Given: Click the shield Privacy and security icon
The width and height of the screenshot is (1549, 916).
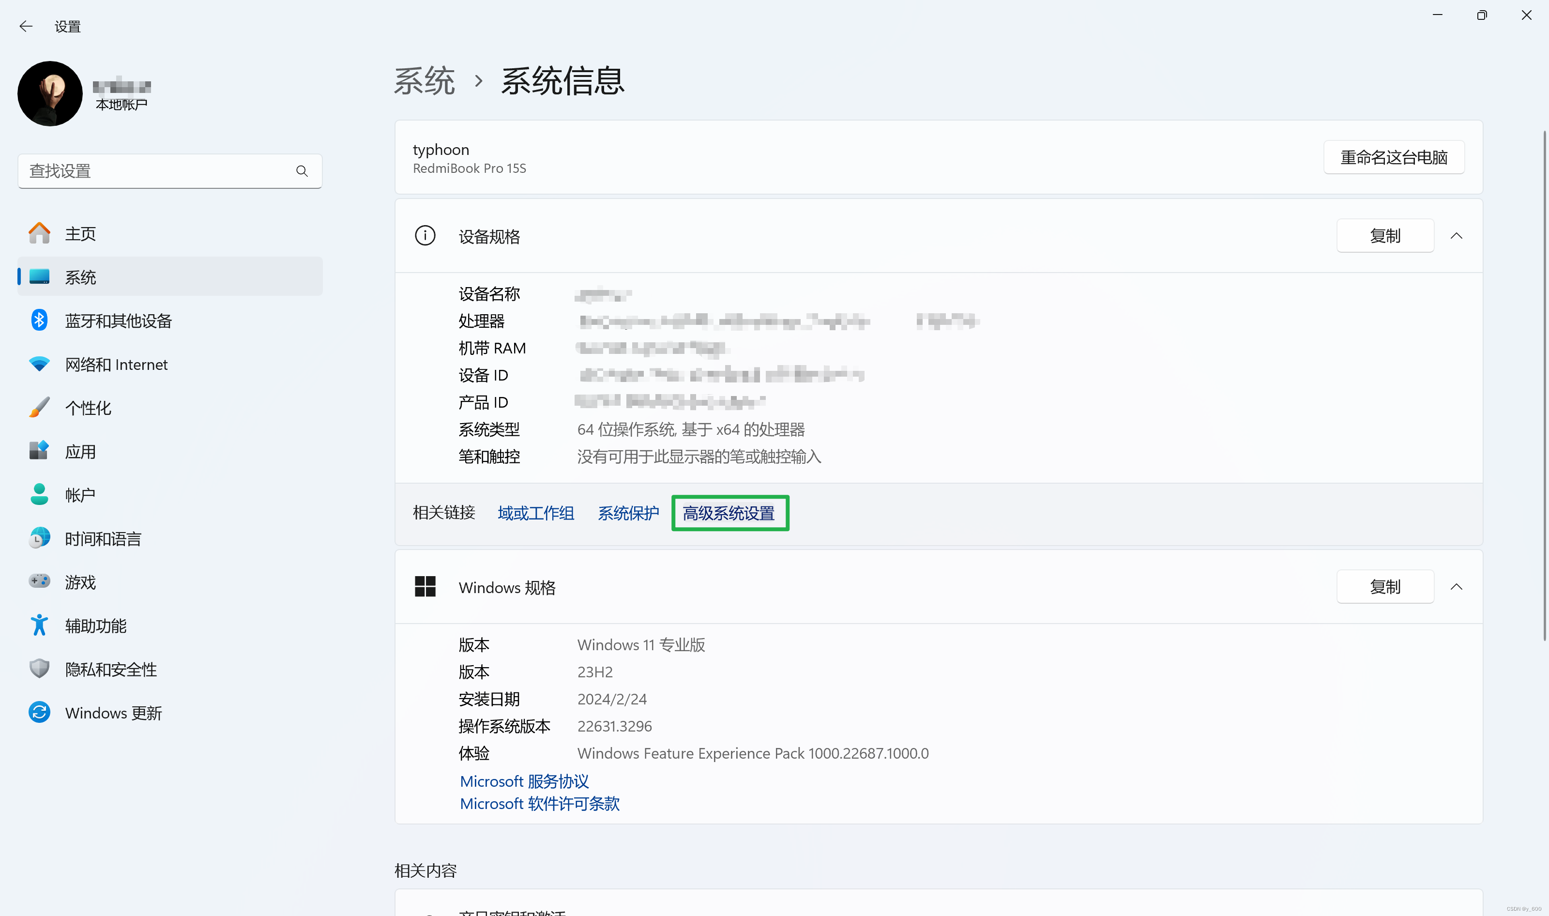Looking at the screenshot, I should tap(40, 669).
